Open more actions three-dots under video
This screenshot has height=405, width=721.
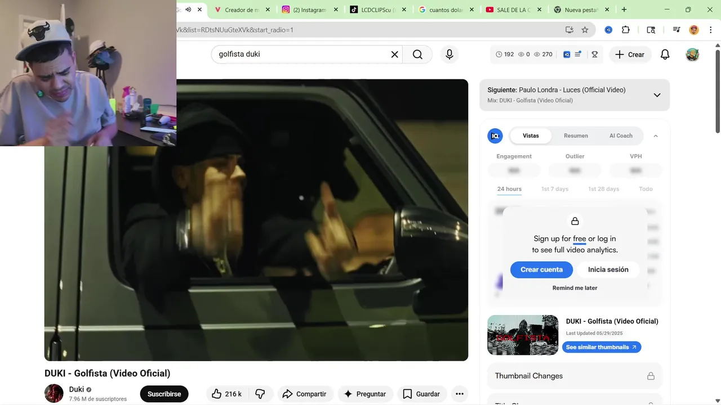coord(460,394)
